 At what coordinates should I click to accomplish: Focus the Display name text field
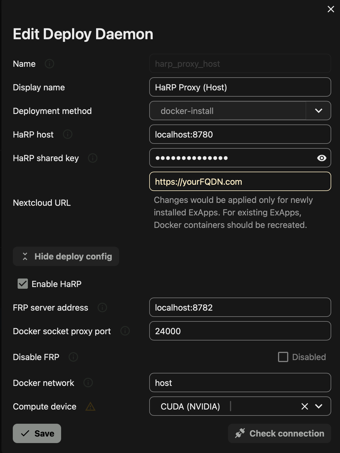(x=240, y=87)
